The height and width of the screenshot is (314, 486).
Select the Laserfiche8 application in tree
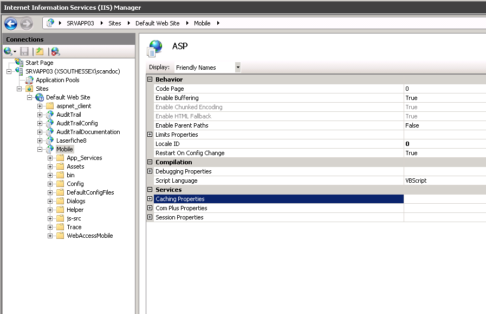click(71, 141)
